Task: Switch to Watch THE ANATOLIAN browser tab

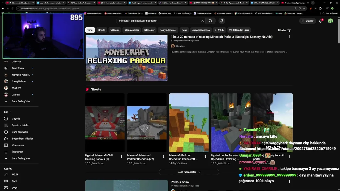Action: tap(265, 3)
